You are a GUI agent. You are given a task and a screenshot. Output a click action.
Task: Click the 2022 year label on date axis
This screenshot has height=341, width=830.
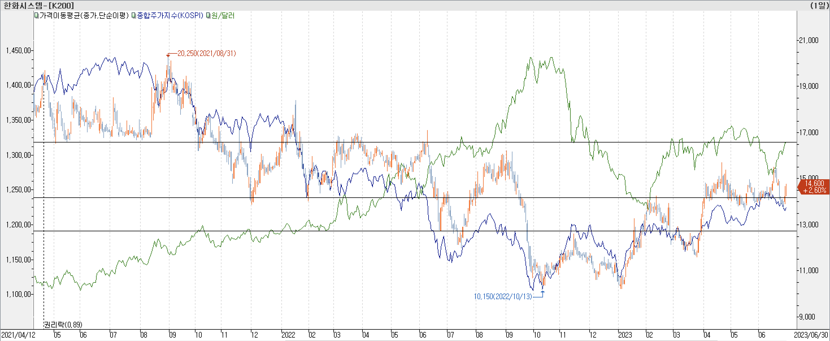point(288,335)
